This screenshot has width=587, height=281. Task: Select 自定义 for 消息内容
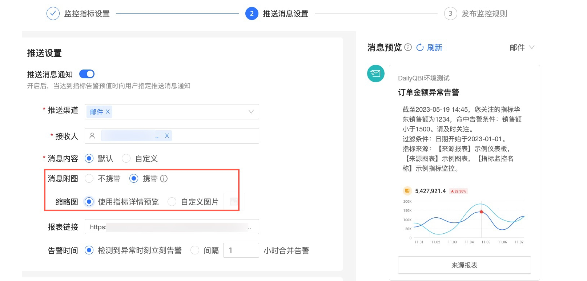point(126,159)
